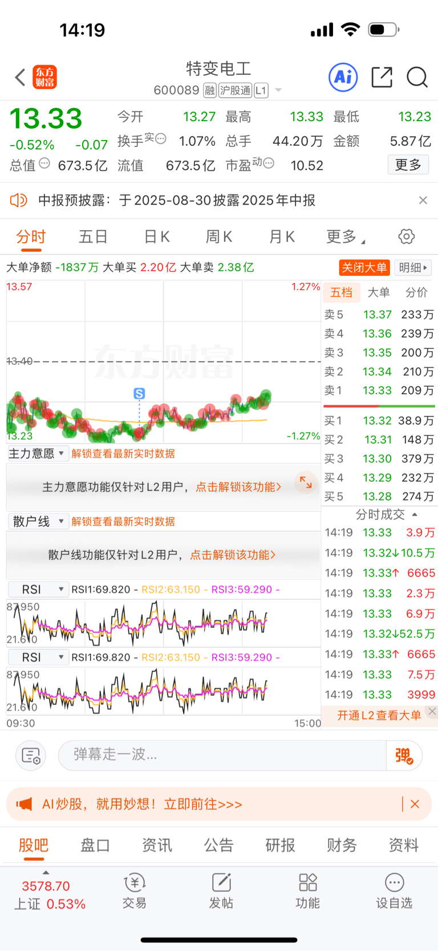438x951 pixels.
Task: Open the 主力意愿 indicator dropdown
Action: (x=38, y=454)
